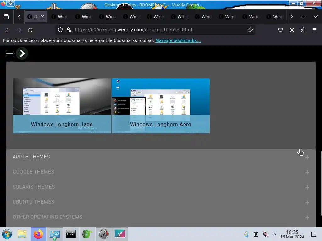This screenshot has width=322, height=241.
Task: Open the Windows Longhorn Aero theme thumbnail
Action: [161, 106]
